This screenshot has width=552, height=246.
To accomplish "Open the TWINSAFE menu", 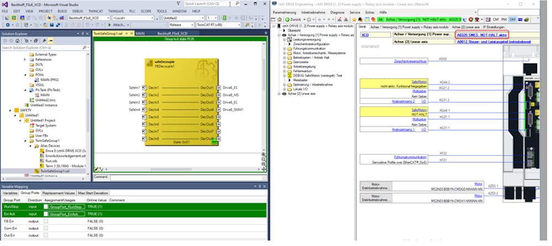I will (116, 11).
